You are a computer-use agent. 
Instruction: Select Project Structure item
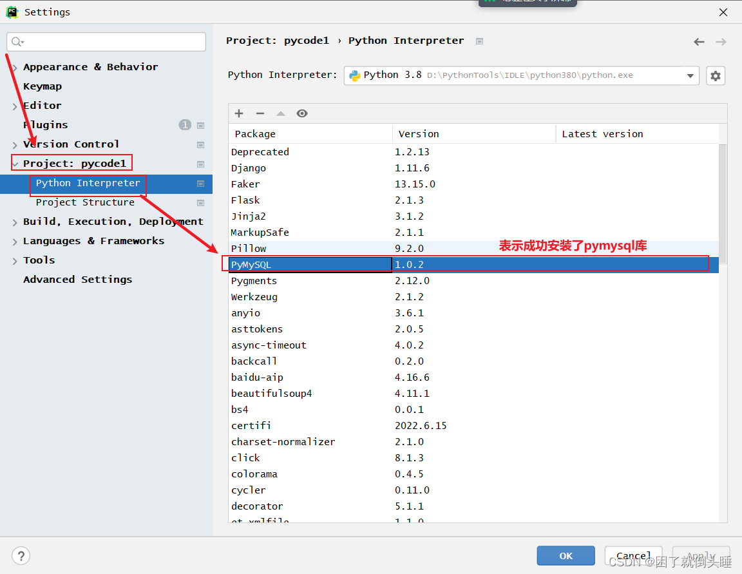[x=85, y=202]
